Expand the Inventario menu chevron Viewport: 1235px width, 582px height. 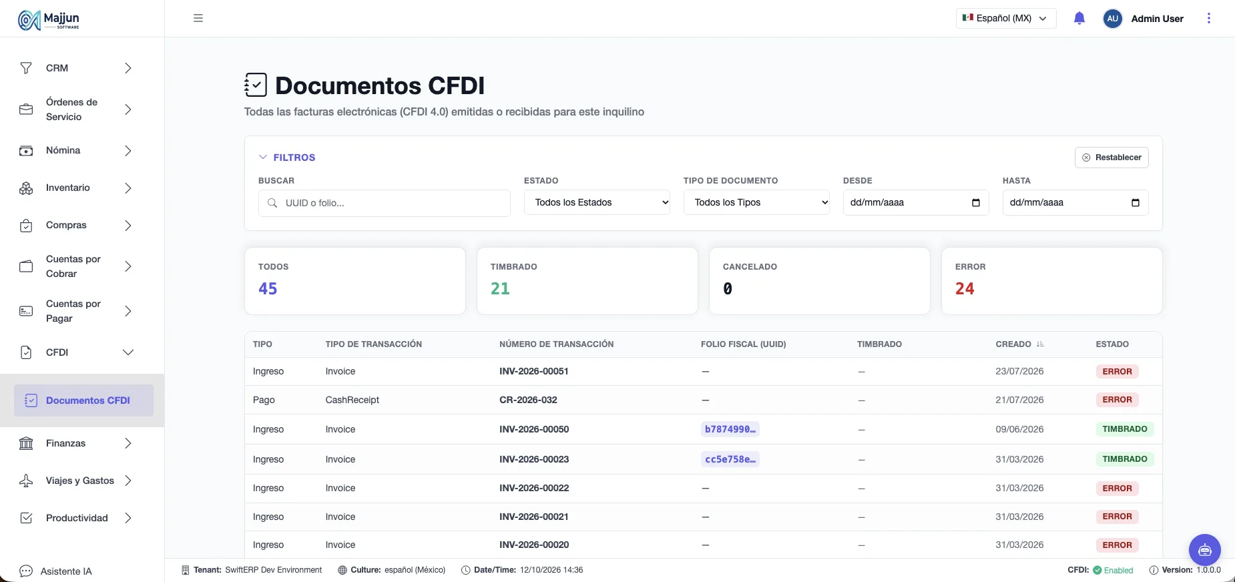(x=128, y=188)
